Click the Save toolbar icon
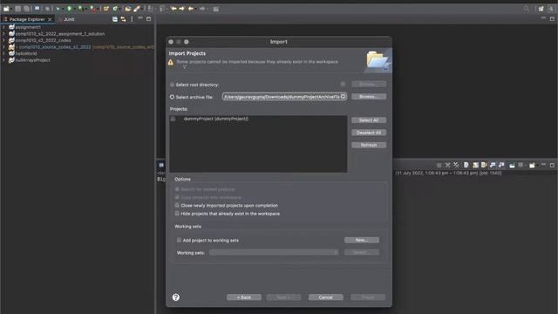 click(17, 9)
